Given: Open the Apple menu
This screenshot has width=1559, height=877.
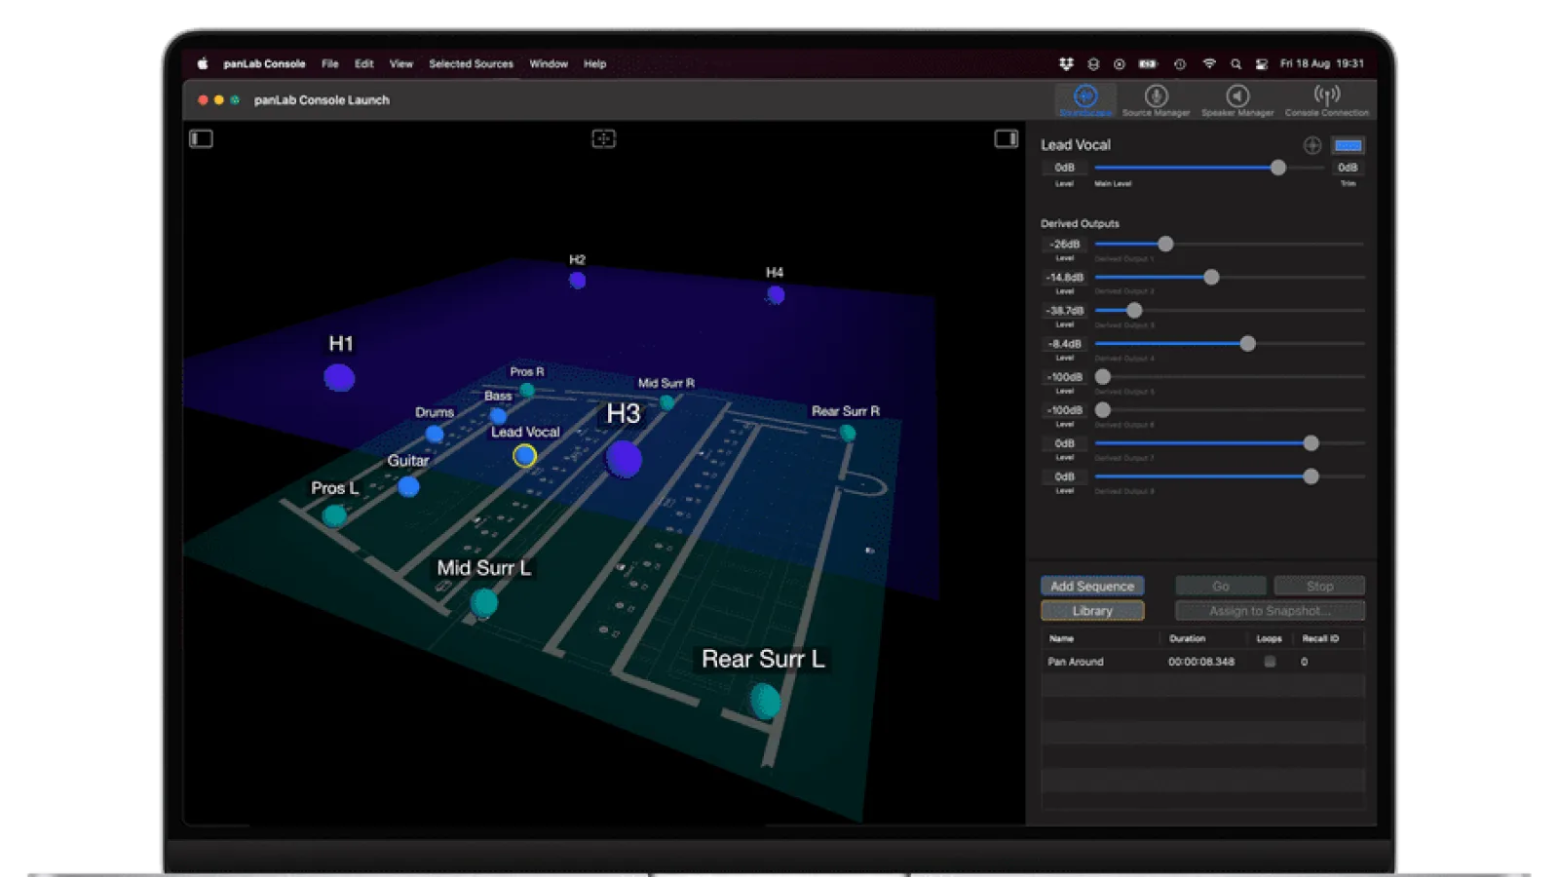Looking at the screenshot, I should point(203,63).
